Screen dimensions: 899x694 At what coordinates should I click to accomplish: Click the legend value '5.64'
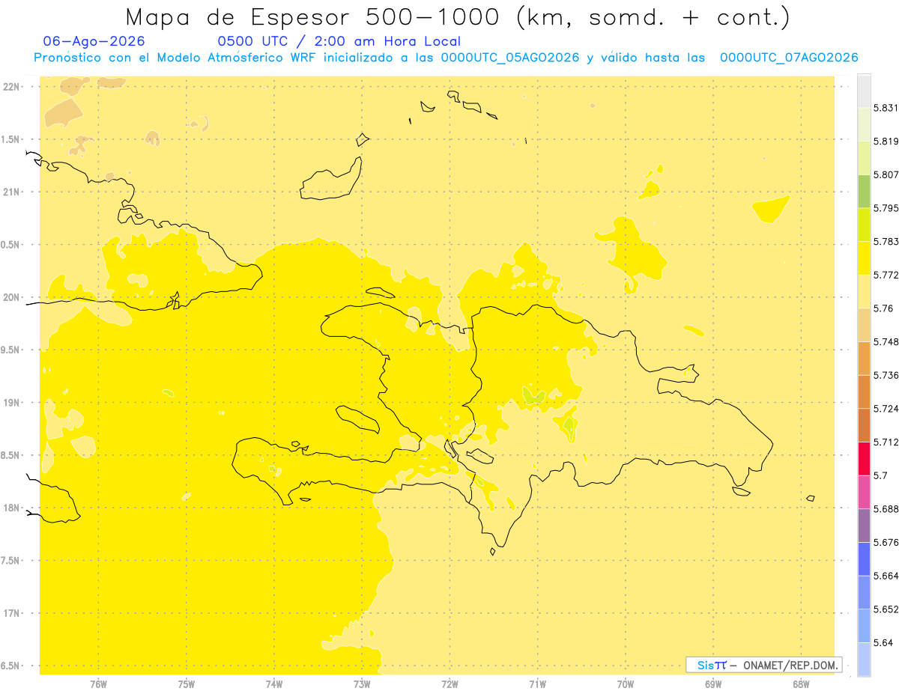pos(883,642)
